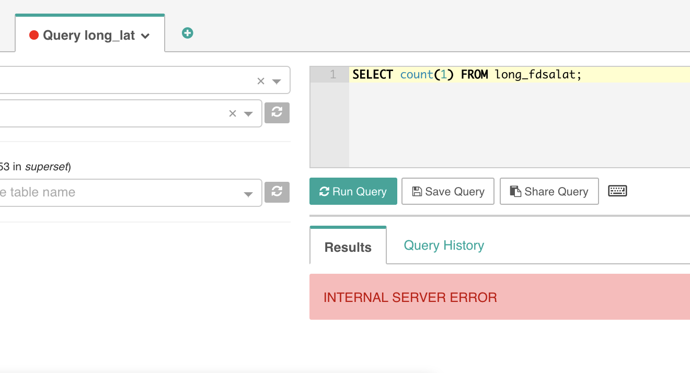Switch to the Query History tab

[x=443, y=245]
